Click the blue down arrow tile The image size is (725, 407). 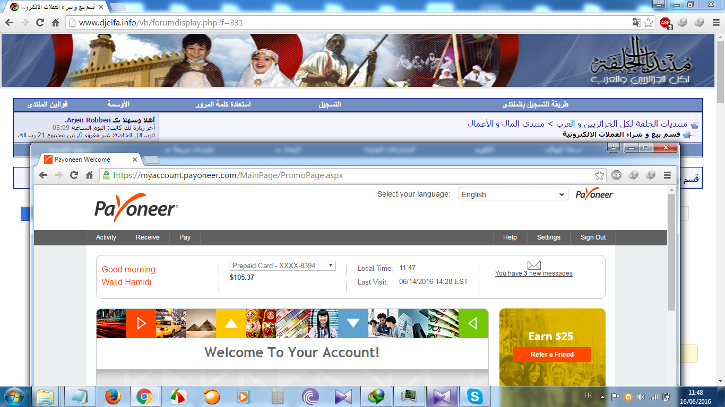pos(353,323)
